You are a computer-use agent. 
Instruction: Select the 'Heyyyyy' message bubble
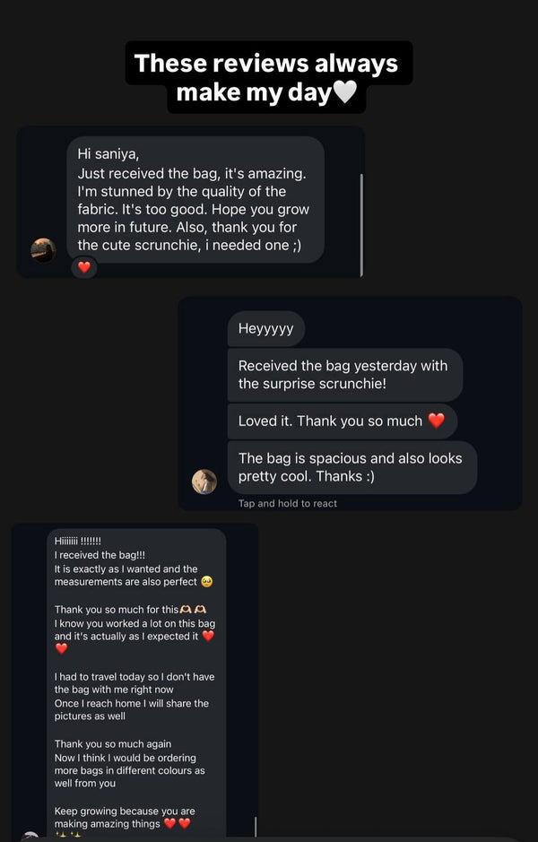point(266,329)
